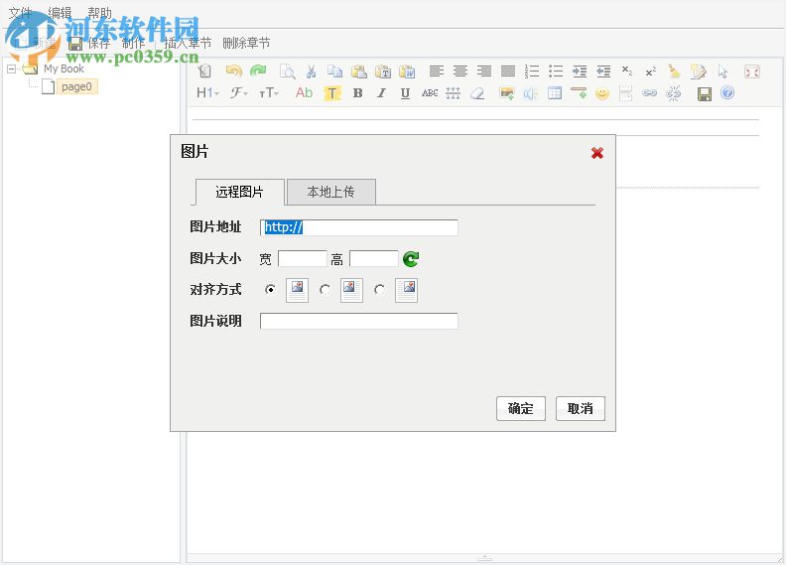Viewport: 786px width, 565px height.
Task: Insert hyperlink with the chain icon
Action: [x=650, y=93]
